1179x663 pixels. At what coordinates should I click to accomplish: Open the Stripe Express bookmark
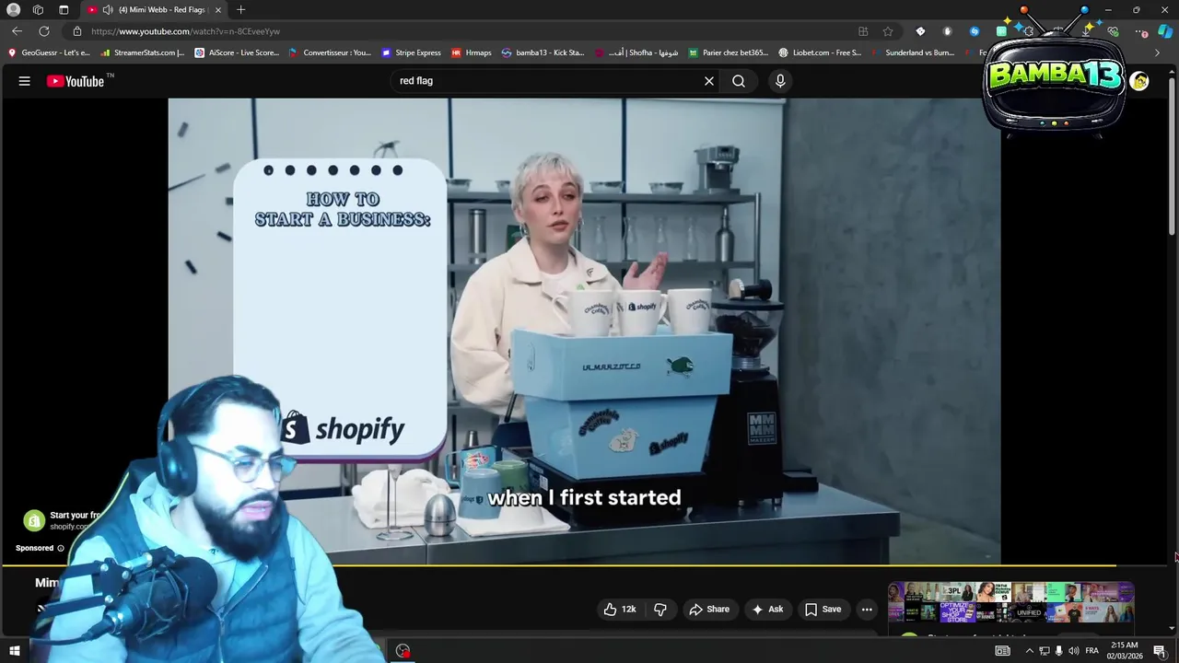click(412, 52)
